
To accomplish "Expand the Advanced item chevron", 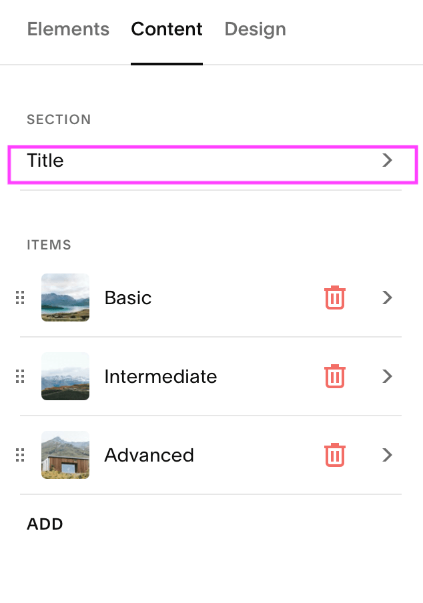I will click(387, 455).
